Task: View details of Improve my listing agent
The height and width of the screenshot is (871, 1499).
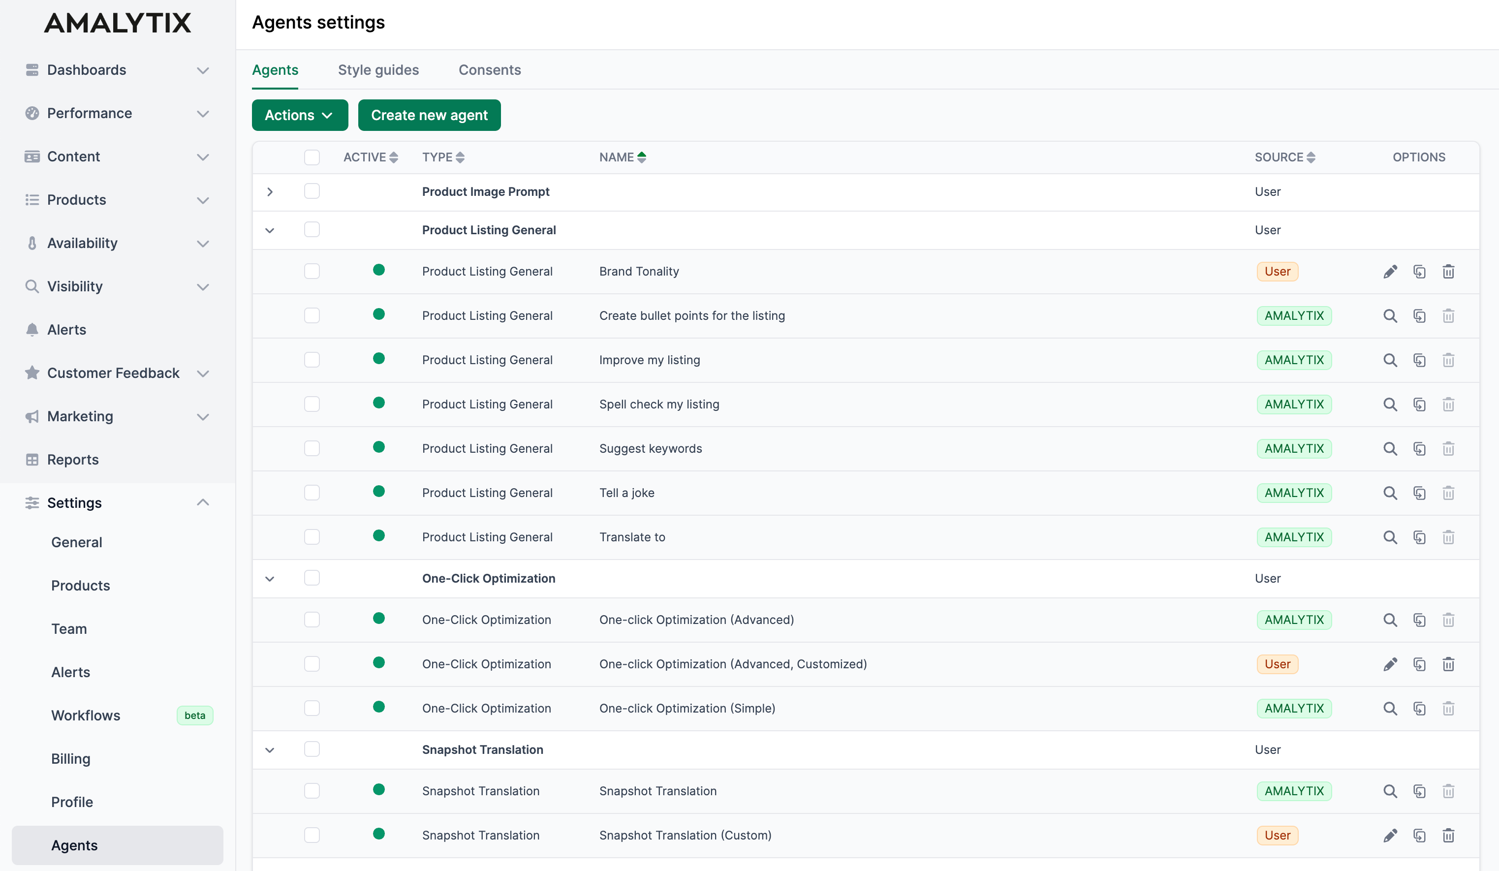Action: point(1390,360)
